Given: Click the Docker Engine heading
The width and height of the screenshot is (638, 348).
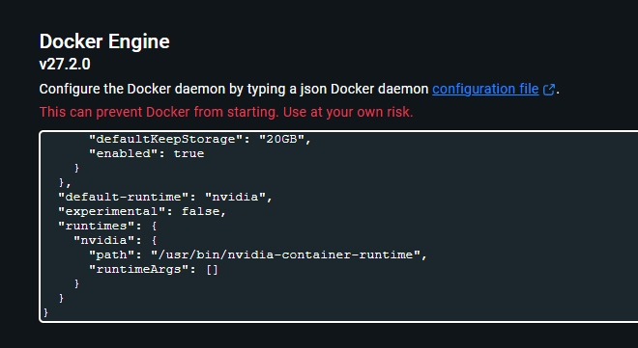Looking at the screenshot, I should tap(104, 41).
